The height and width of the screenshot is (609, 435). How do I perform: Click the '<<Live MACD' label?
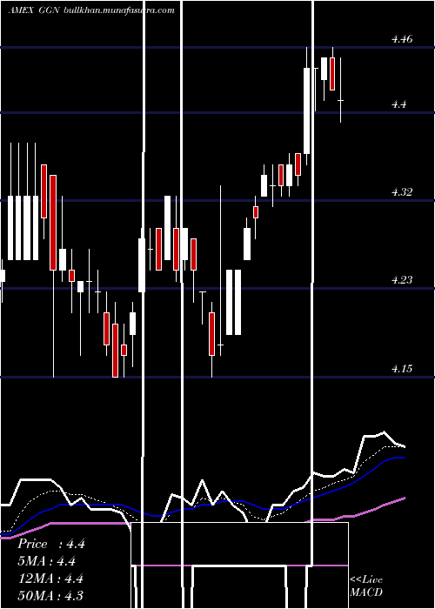366,586
